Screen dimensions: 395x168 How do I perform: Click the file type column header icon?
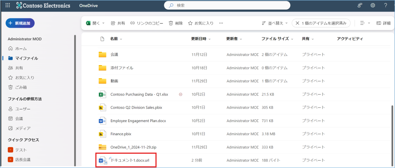click(102, 39)
